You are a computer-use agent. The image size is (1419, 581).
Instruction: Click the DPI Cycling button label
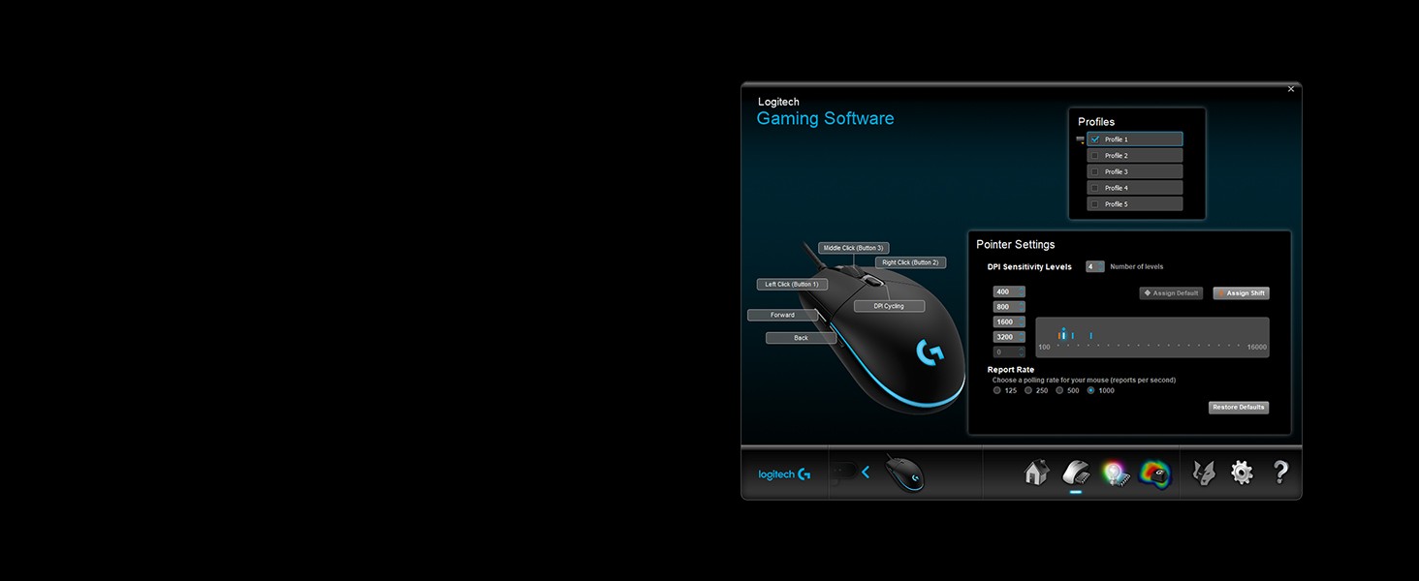point(889,306)
